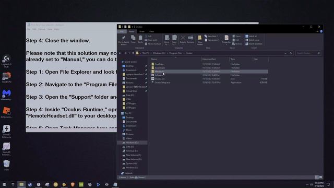The height and width of the screenshot is (188, 334).
Task: Open iCloud Drive in navigation pane
Action: point(132,91)
